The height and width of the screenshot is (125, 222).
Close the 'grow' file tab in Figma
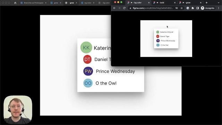click(x=61, y=3)
